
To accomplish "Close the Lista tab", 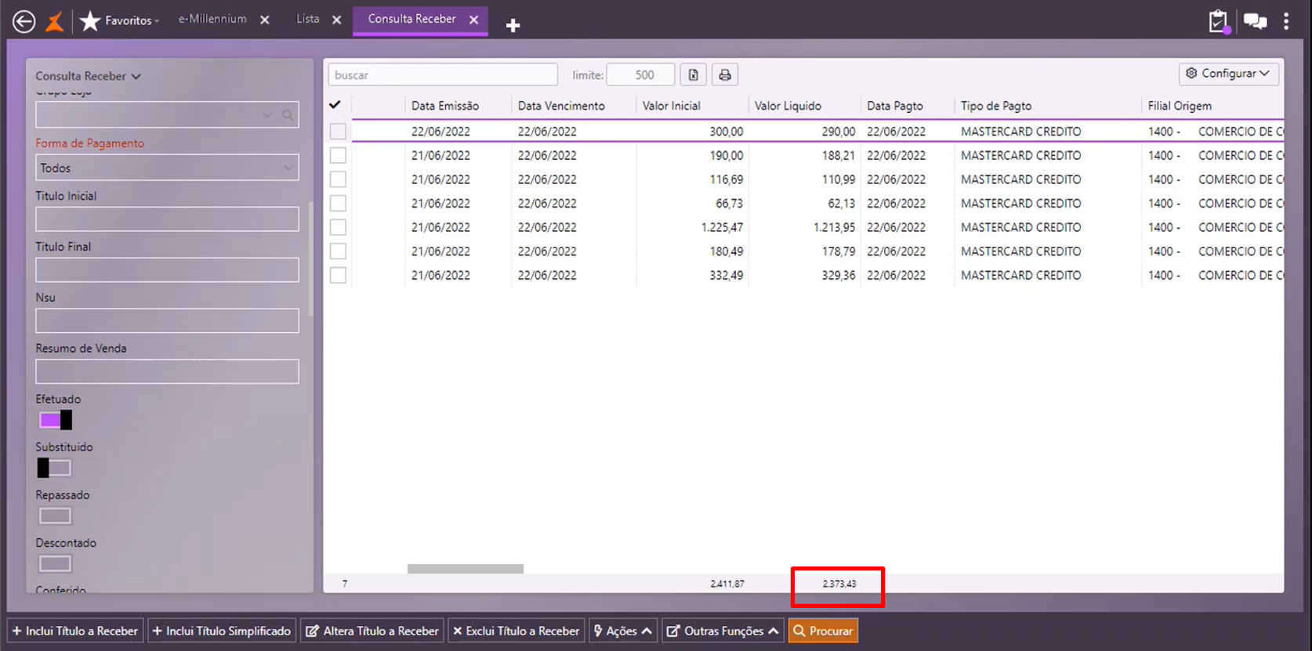I will (x=337, y=20).
